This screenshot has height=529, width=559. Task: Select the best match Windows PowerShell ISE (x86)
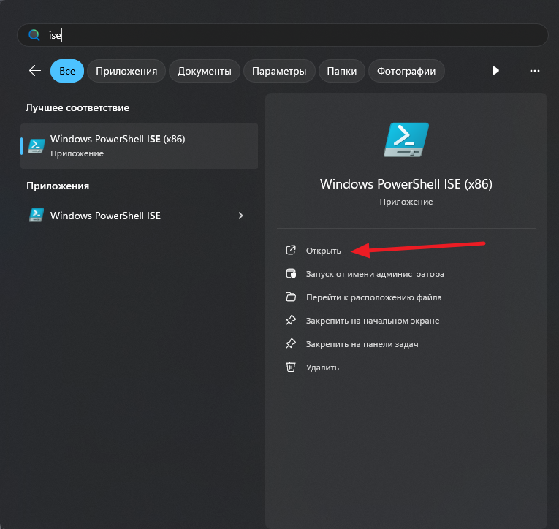[139, 145]
